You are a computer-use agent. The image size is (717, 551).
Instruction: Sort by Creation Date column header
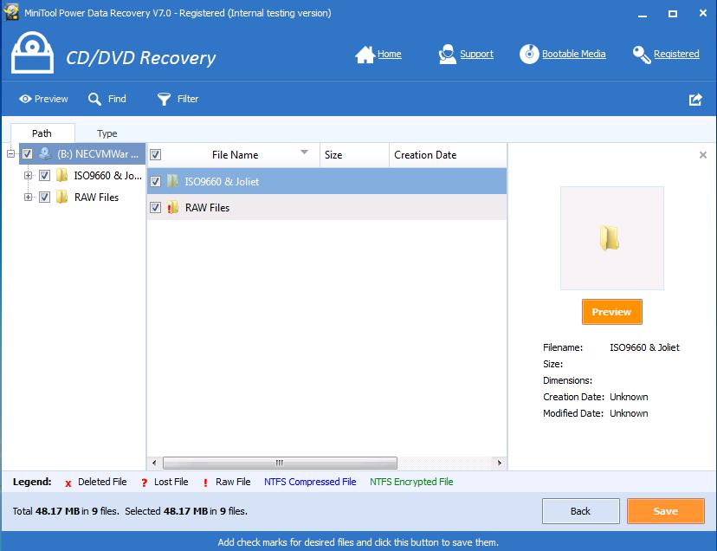(449, 155)
